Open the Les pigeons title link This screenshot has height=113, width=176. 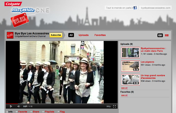pyautogui.click(x=147, y=62)
